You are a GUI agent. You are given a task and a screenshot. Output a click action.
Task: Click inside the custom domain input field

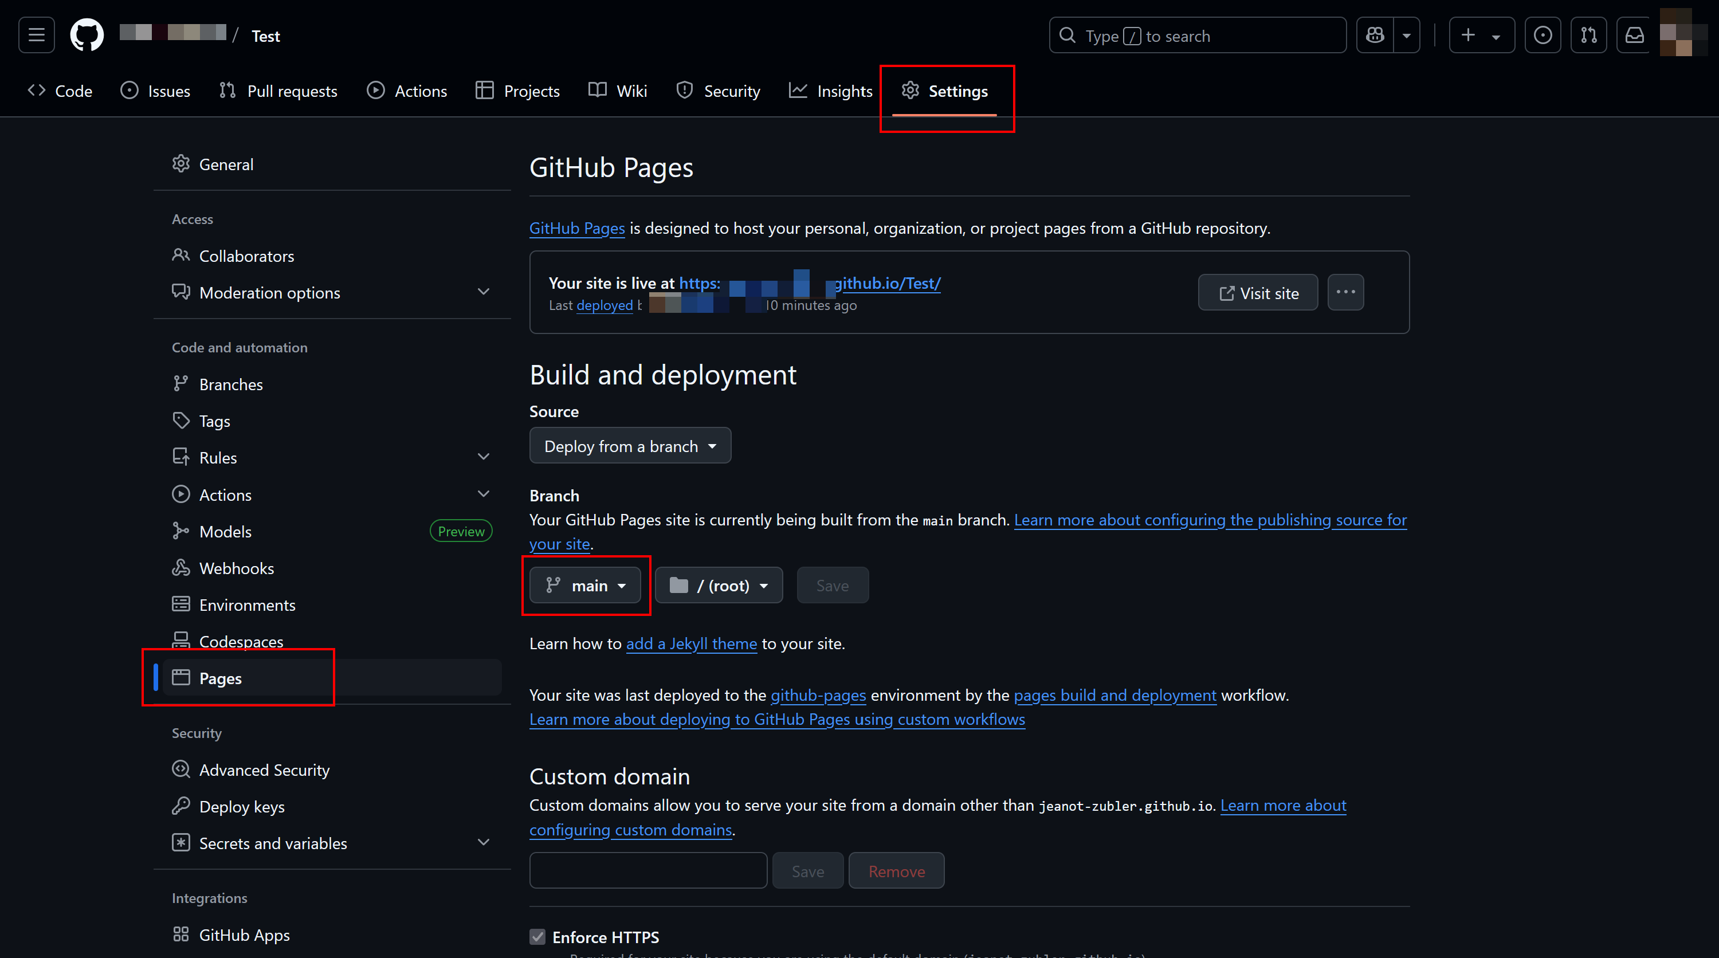[x=647, y=870]
